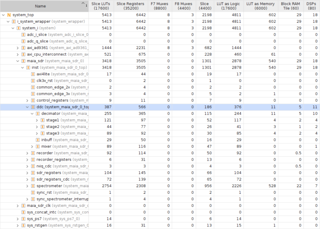
Task: Expand the stage1 tree node
Action: [37, 120]
